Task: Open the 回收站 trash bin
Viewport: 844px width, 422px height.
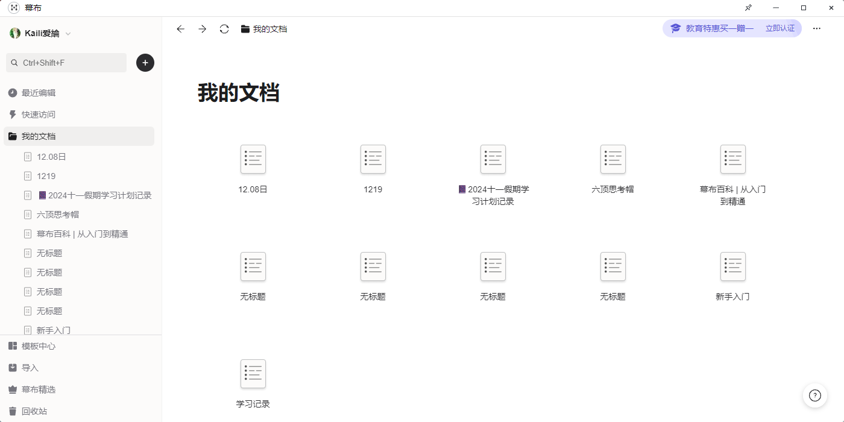Action: pyautogui.click(x=34, y=411)
